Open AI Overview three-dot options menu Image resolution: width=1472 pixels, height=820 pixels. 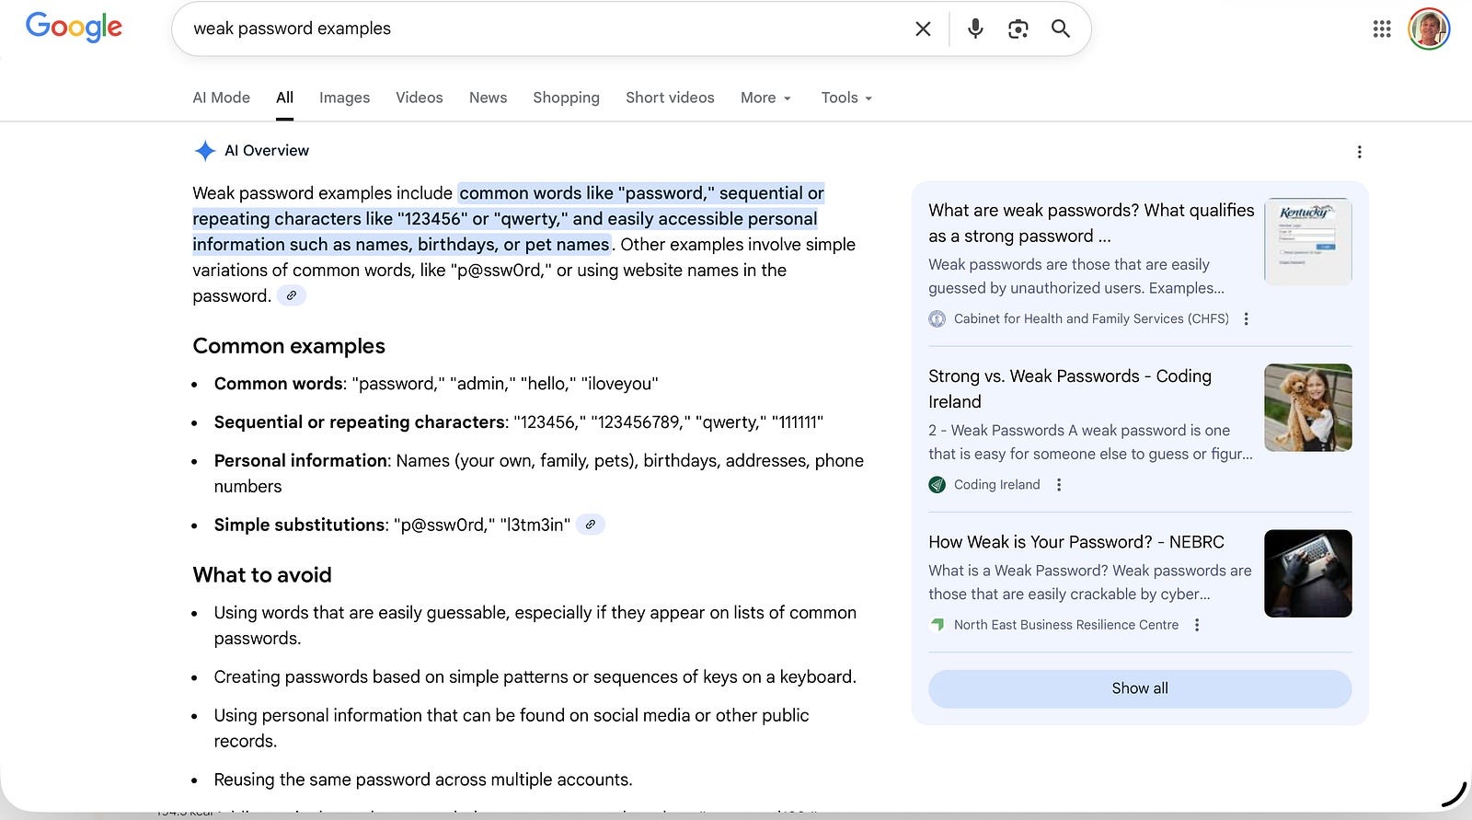(1359, 152)
